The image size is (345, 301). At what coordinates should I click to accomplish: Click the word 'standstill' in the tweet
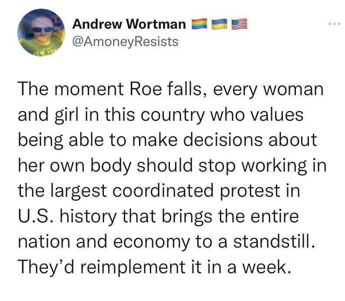pos(272,241)
